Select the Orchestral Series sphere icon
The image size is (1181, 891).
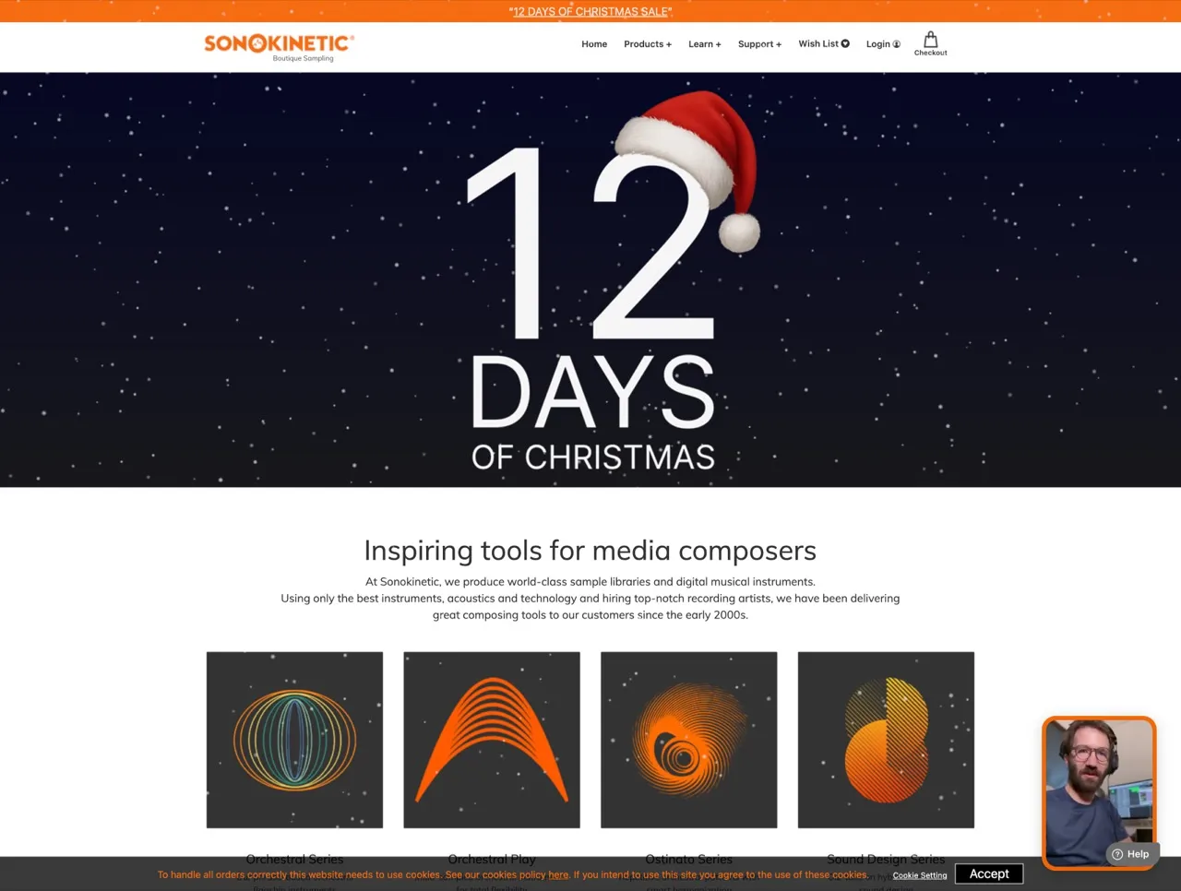click(x=294, y=739)
